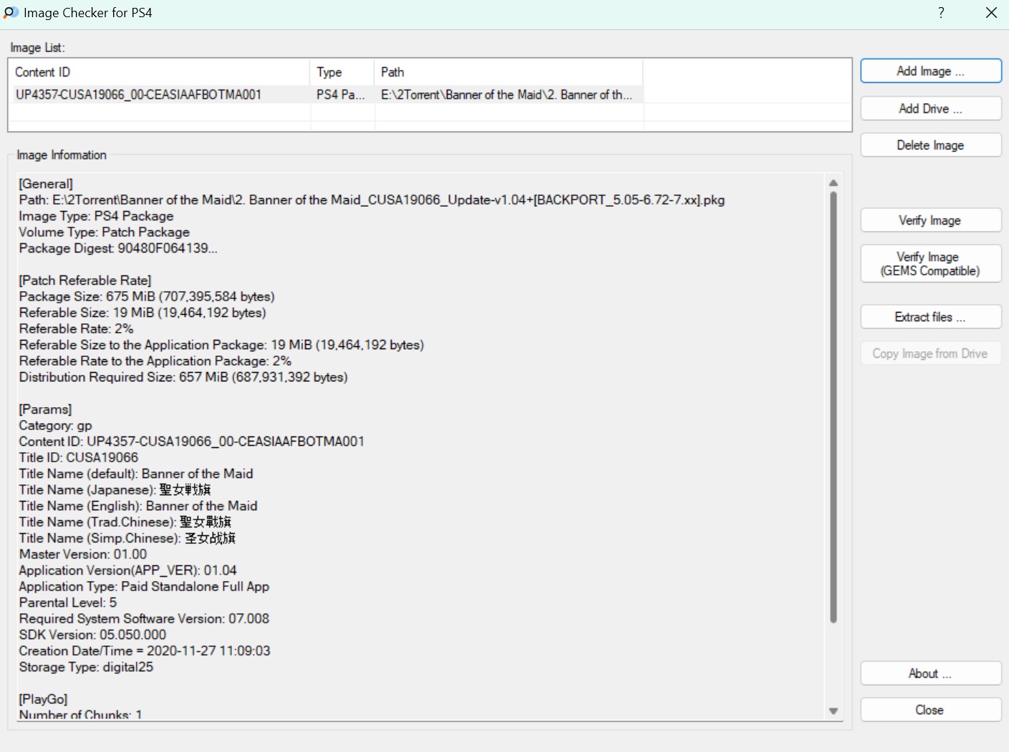Close the window with the X button
1009x752 pixels.
point(991,13)
